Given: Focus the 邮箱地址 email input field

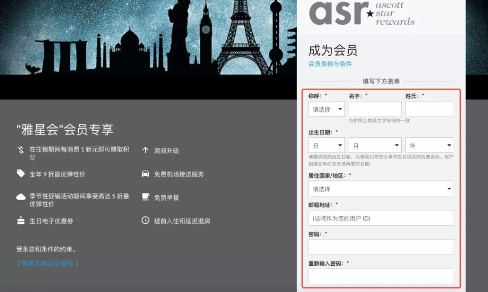Looking at the screenshot, I should (x=381, y=218).
